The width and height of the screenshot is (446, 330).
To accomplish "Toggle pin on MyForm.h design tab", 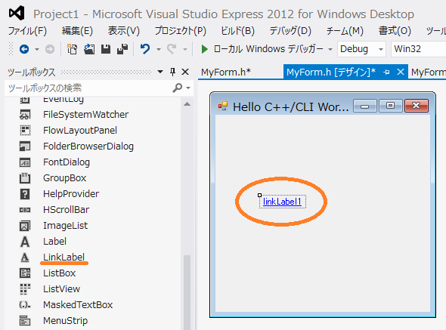I will [x=386, y=72].
